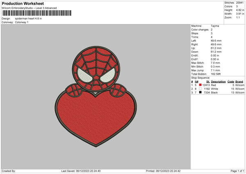The width and height of the screenshot is (246, 174).
Task: Click the Zoom value 1:1
Action: pyautogui.click(x=238, y=18)
